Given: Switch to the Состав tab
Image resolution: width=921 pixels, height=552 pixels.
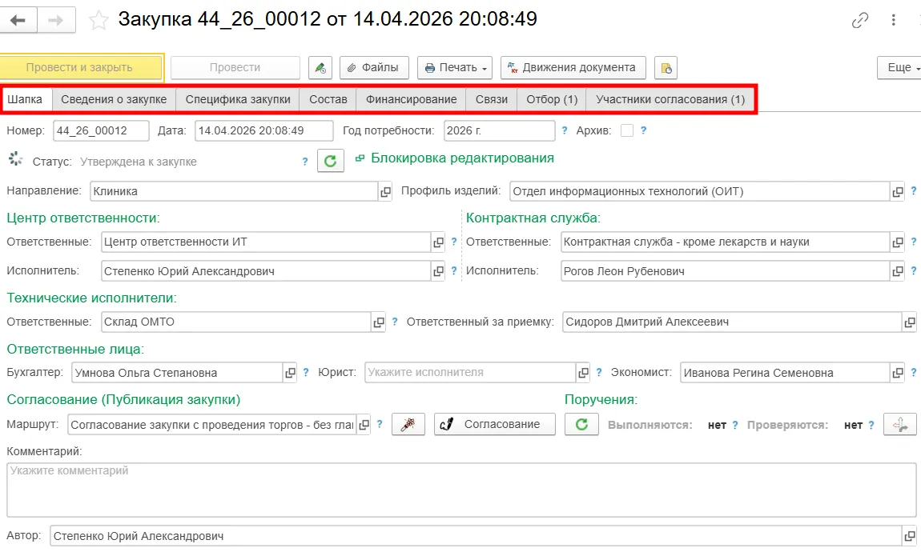Looking at the screenshot, I should [328, 99].
